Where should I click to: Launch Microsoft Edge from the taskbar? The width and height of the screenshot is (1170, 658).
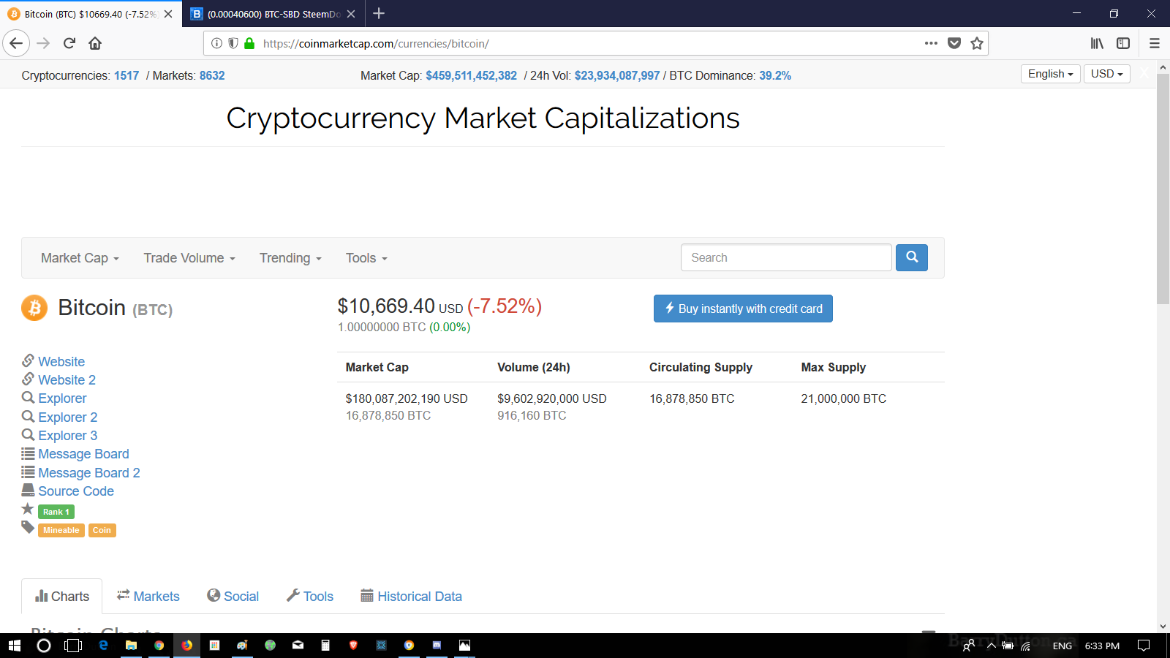[x=103, y=646]
